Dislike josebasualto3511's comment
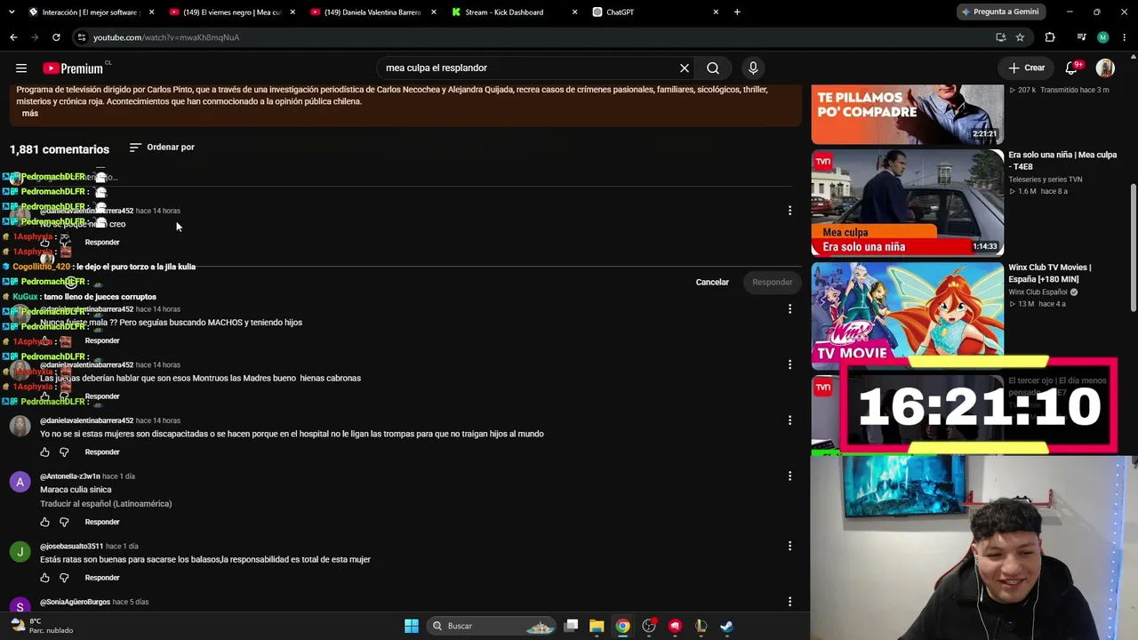The image size is (1138, 640). tap(64, 578)
